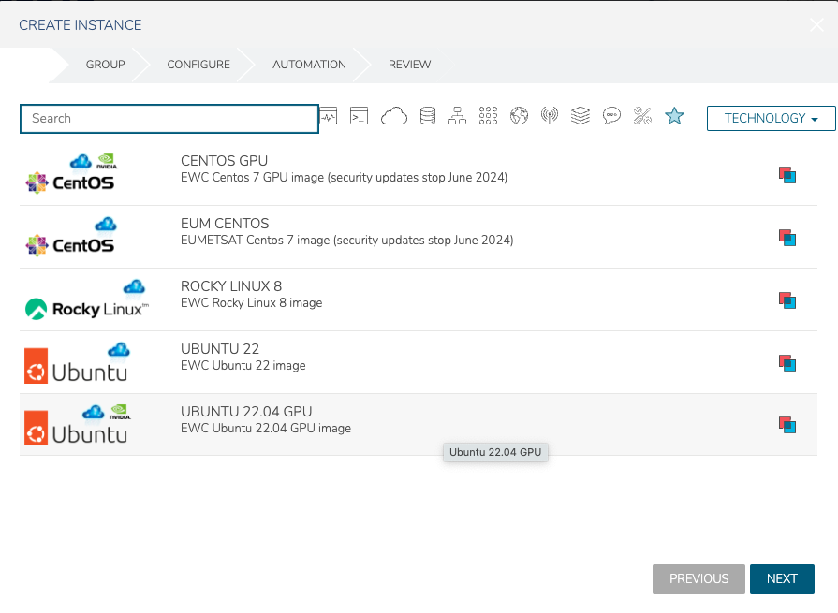Click the red-blue squares icon for EUM CENTOS

click(x=787, y=238)
